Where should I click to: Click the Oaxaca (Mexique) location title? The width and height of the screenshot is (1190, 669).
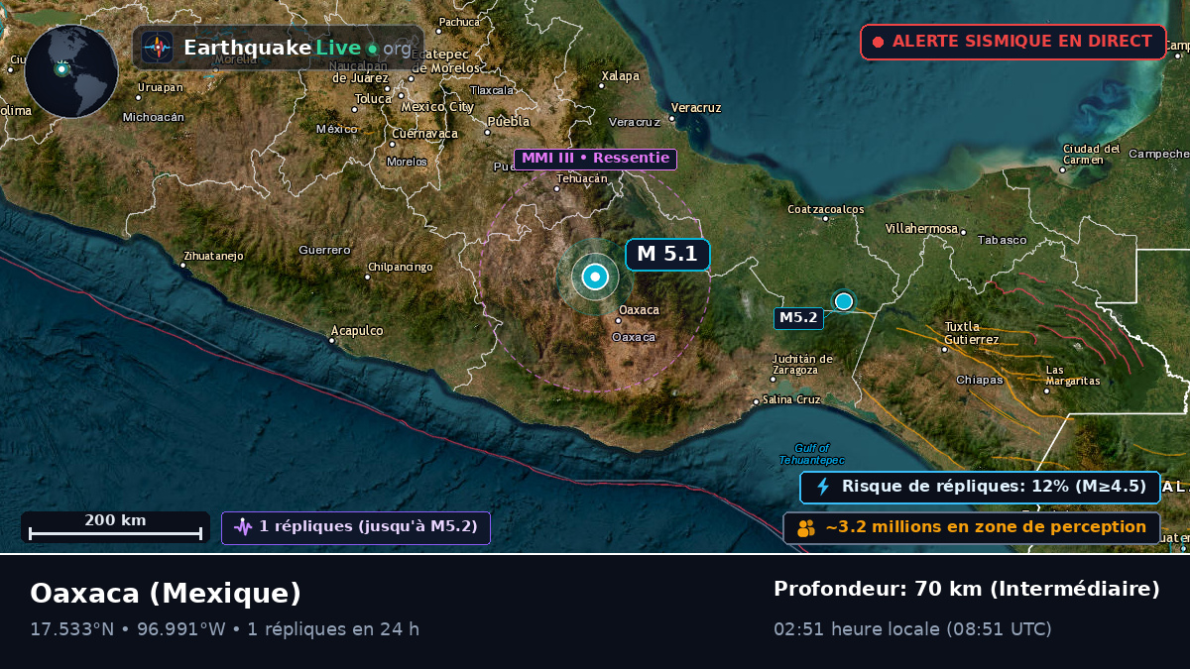(x=166, y=593)
